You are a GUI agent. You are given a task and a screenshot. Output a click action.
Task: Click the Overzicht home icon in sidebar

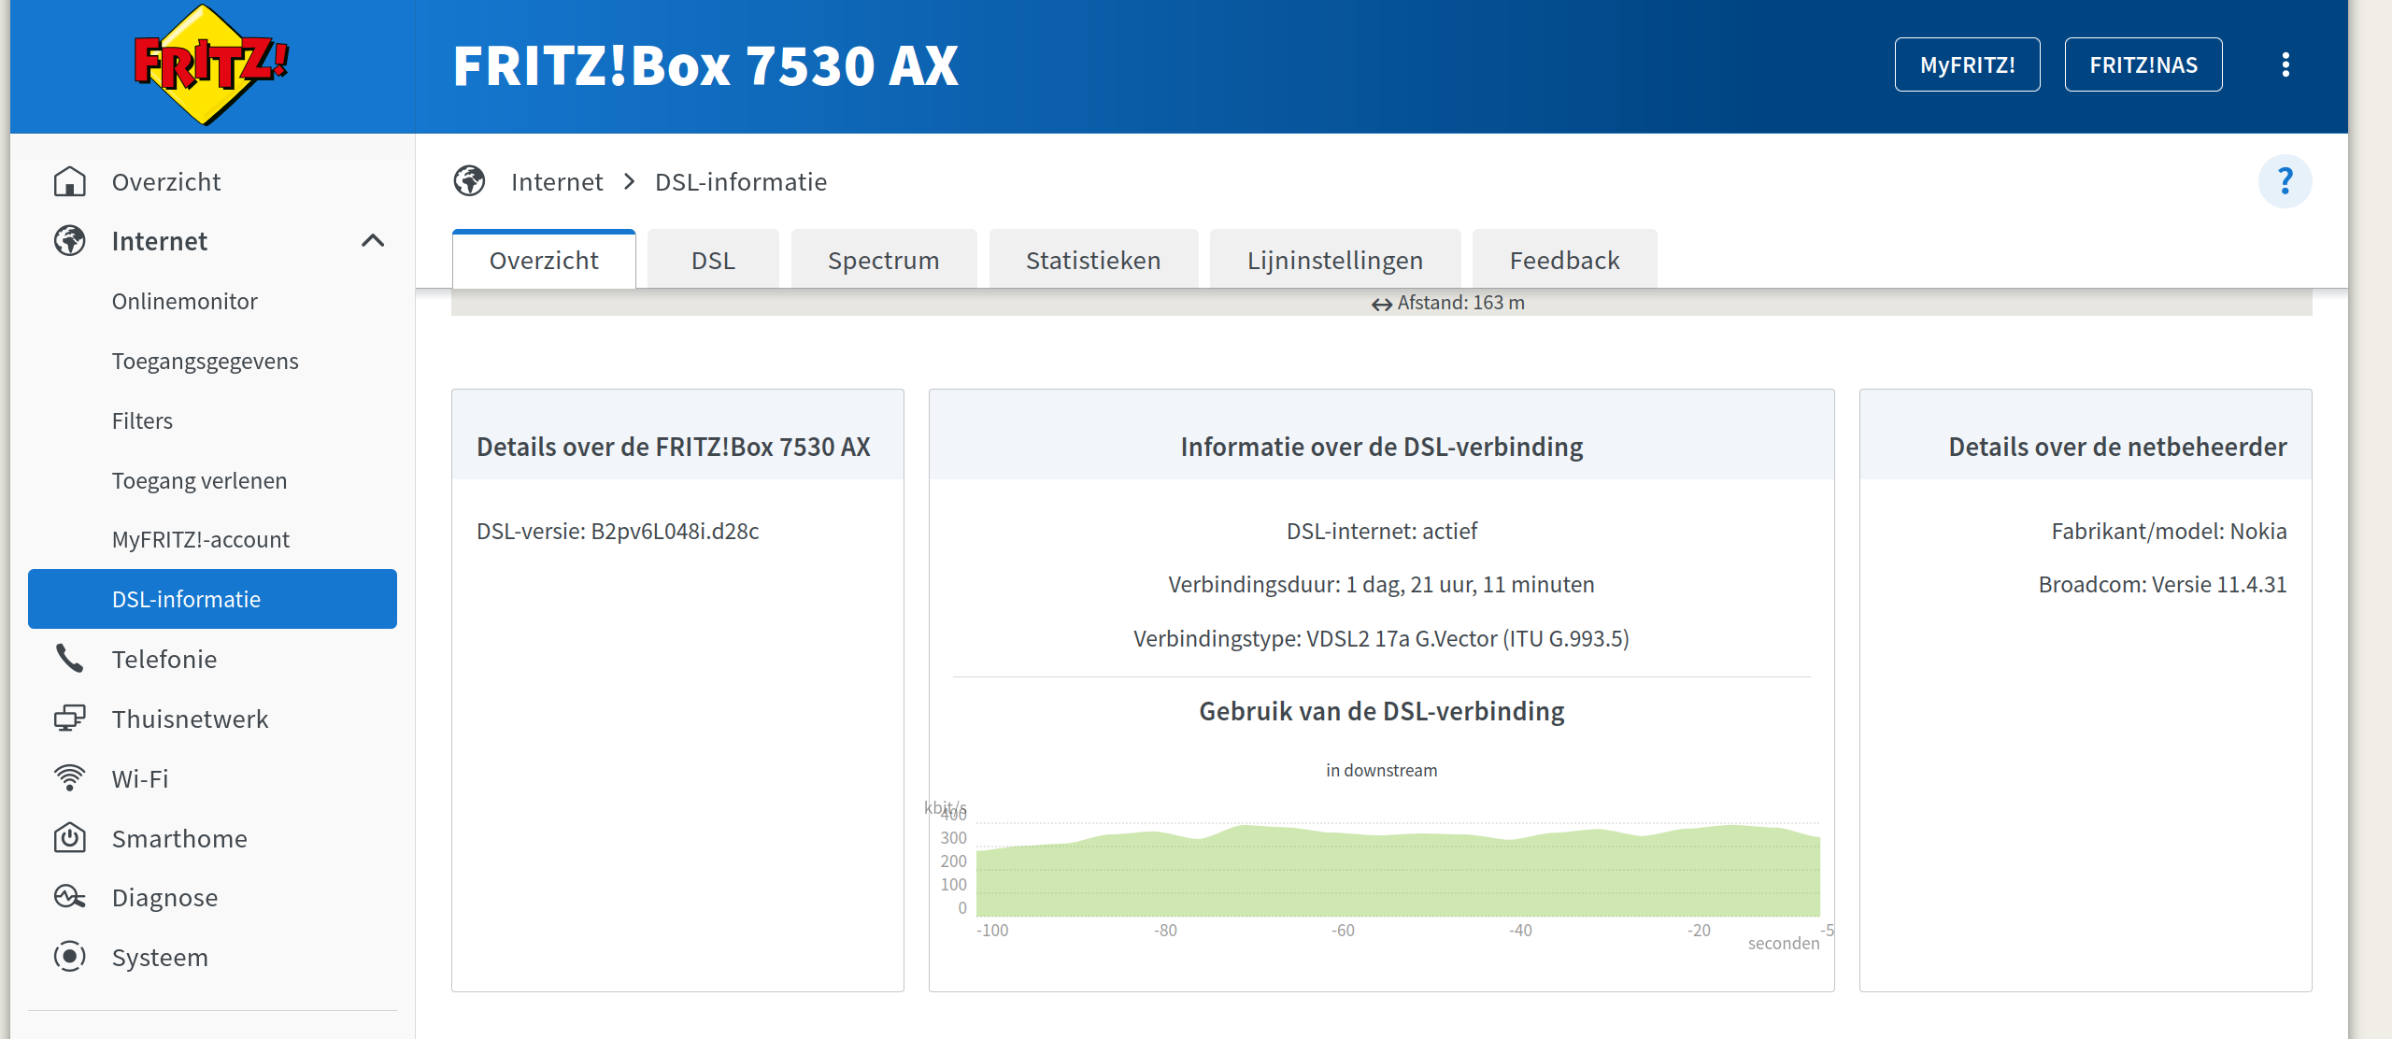click(x=70, y=181)
